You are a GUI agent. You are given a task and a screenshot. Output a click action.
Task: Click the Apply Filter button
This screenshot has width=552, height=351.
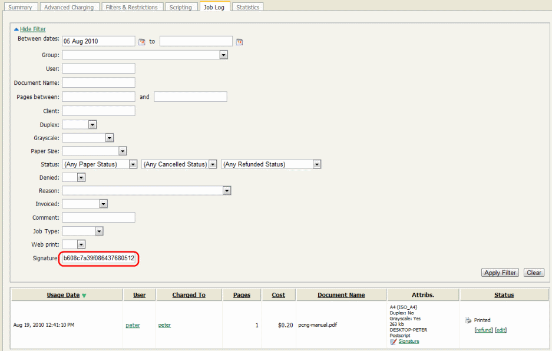coord(500,273)
